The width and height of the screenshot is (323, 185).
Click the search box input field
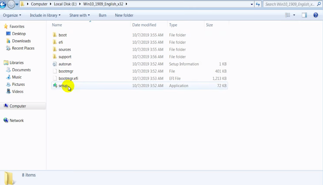click(x=289, y=4)
